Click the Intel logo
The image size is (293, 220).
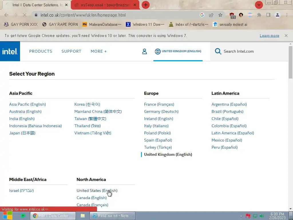10,51
